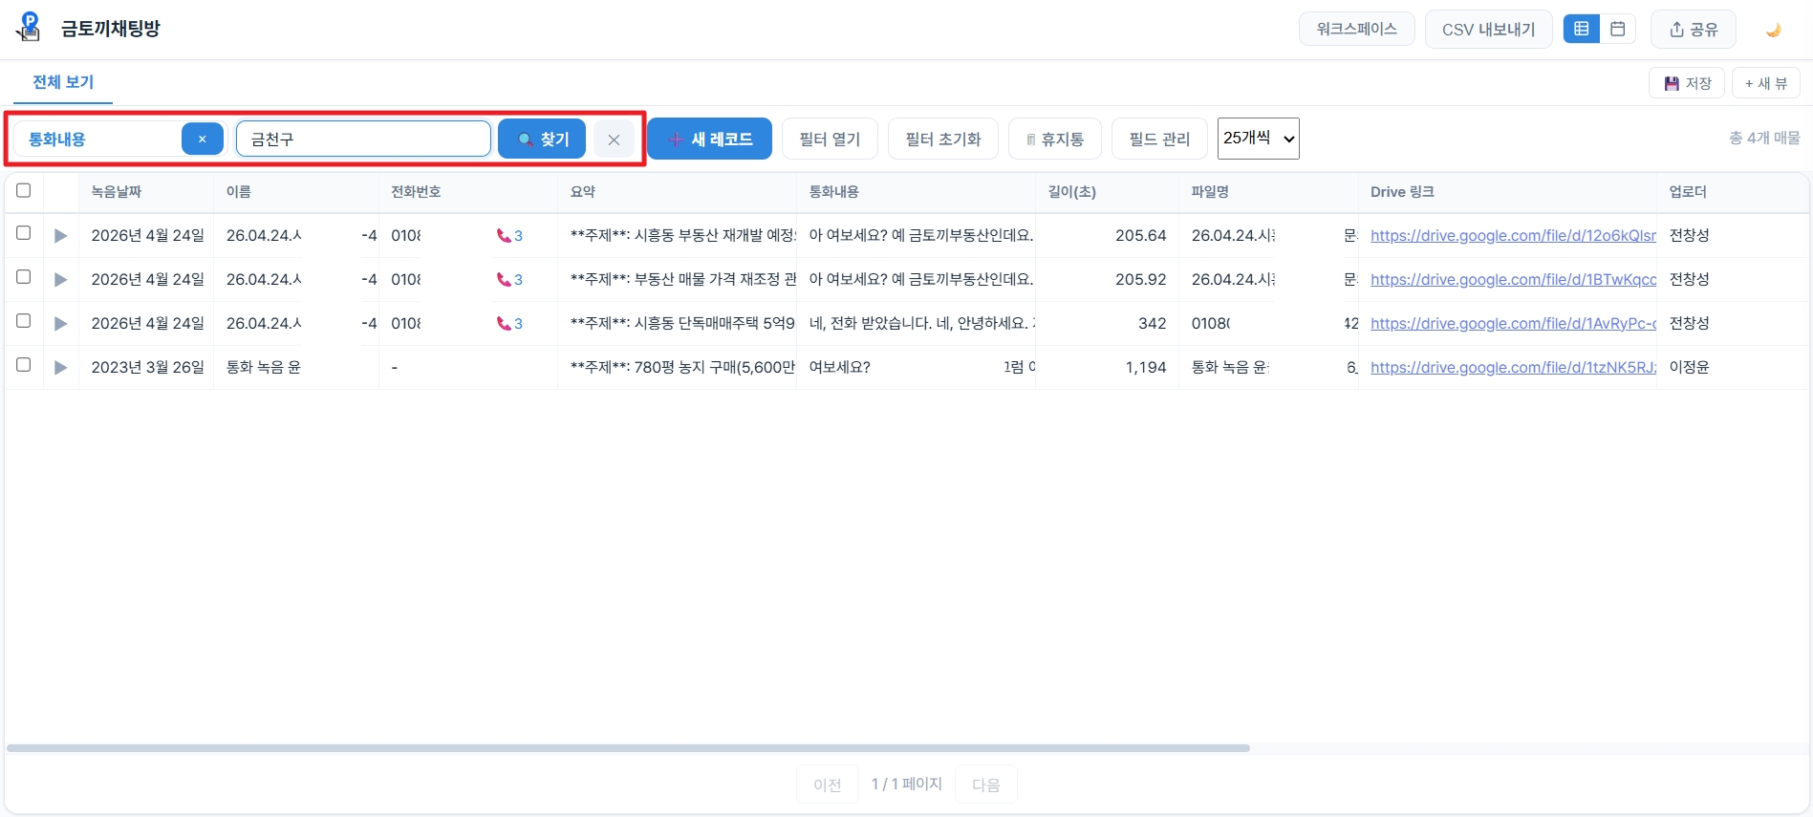Create a view with + 새 뷰
The height and width of the screenshot is (817, 1813).
[1765, 83]
